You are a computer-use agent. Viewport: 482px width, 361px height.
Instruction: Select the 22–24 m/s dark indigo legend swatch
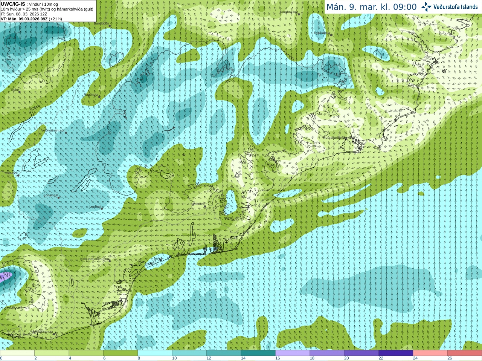pyautogui.click(x=396, y=353)
